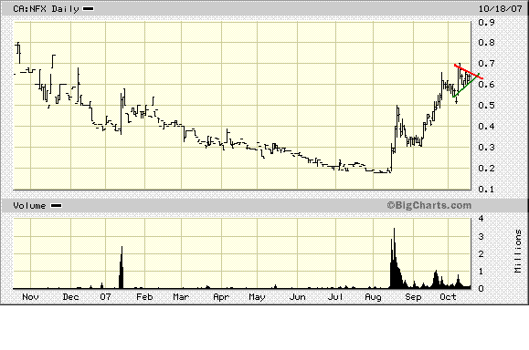Select the Aug month label
Viewport: 529px width, 350px height.
(x=373, y=297)
